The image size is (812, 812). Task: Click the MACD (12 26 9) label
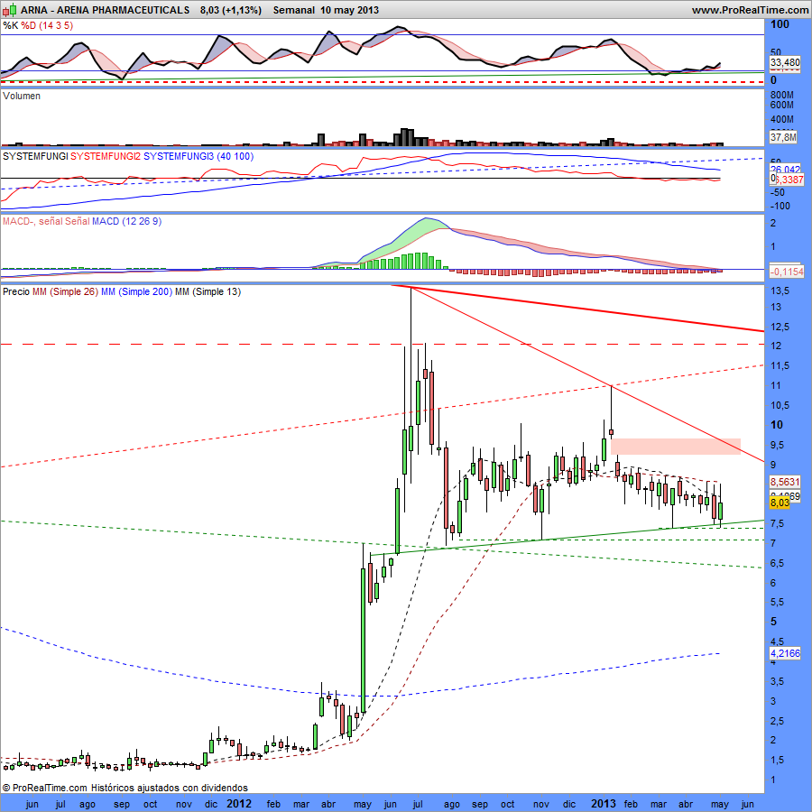tap(126, 221)
